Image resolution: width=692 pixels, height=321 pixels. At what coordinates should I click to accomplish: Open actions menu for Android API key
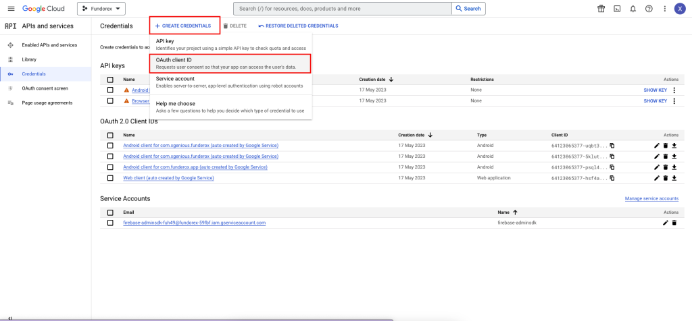coord(674,90)
